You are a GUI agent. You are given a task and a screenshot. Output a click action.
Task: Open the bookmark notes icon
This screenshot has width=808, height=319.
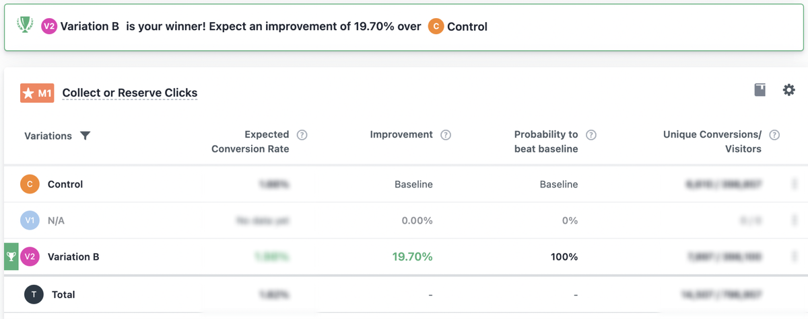760,90
